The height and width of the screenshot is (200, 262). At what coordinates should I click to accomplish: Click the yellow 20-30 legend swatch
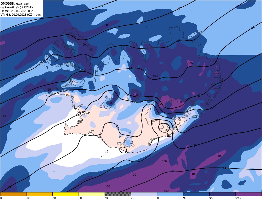(65, 194)
